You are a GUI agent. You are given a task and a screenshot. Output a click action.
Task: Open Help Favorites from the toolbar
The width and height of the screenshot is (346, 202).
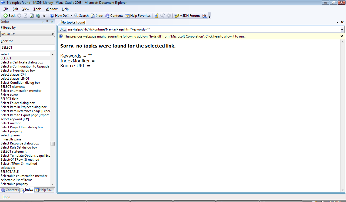tap(138, 16)
